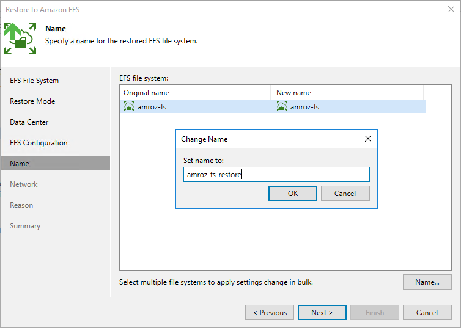Cancel the Change Name dialog
Viewport: 461px width, 328px height.
pos(345,194)
